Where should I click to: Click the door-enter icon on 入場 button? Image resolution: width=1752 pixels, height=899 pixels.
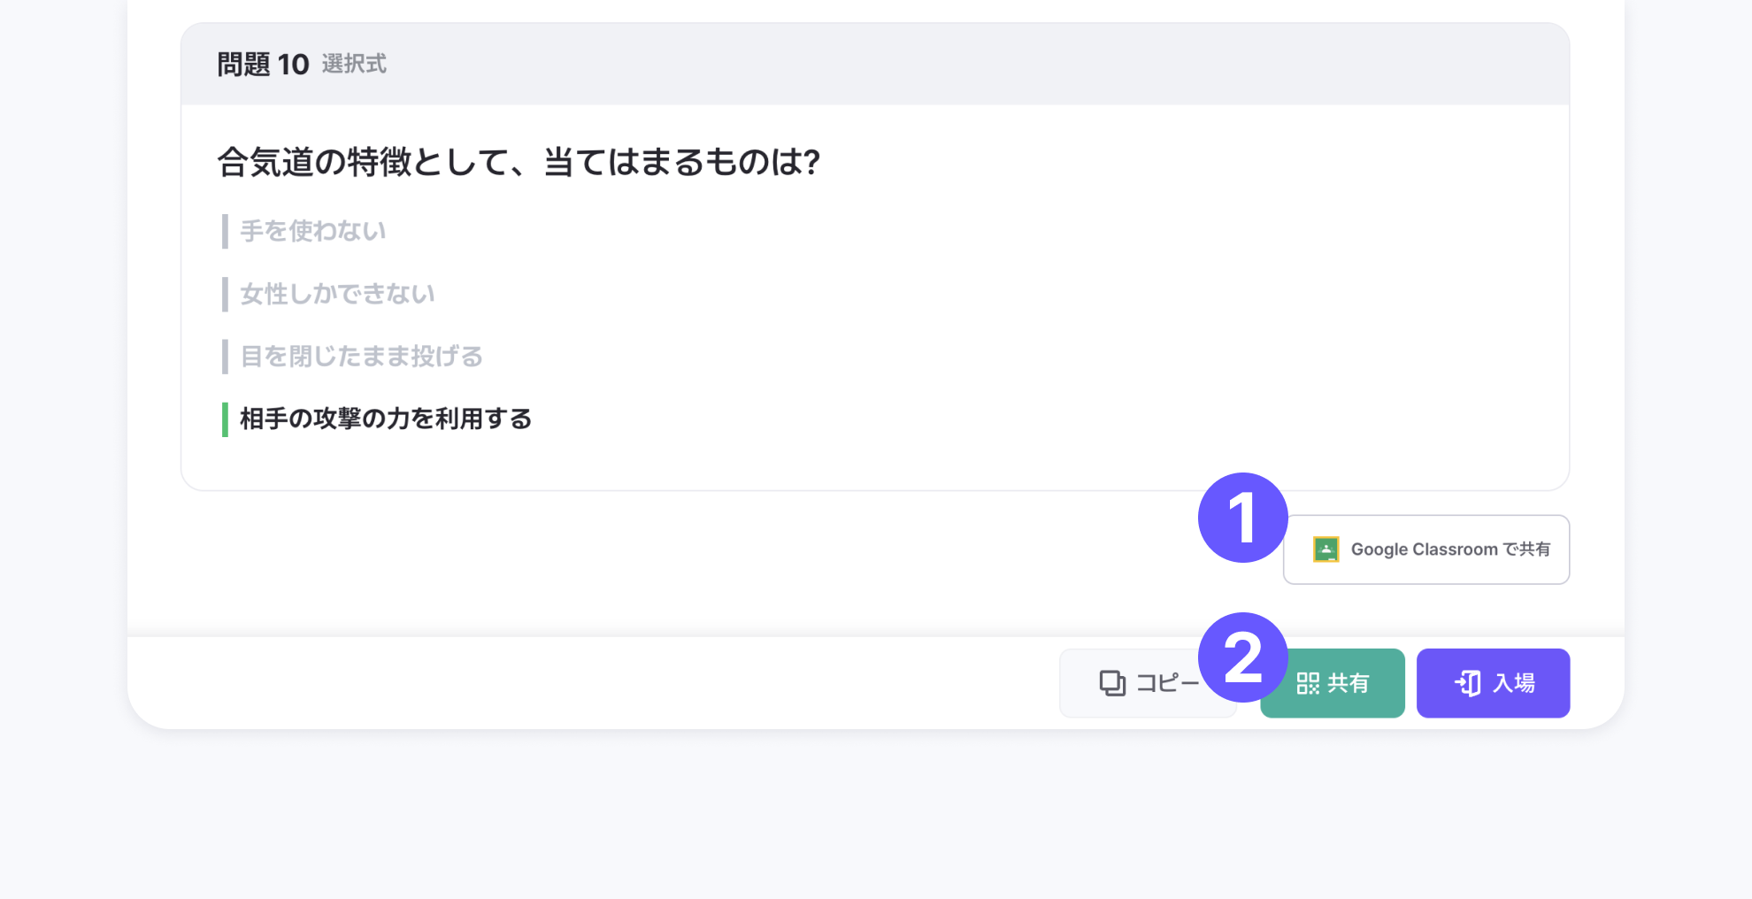1468,683
